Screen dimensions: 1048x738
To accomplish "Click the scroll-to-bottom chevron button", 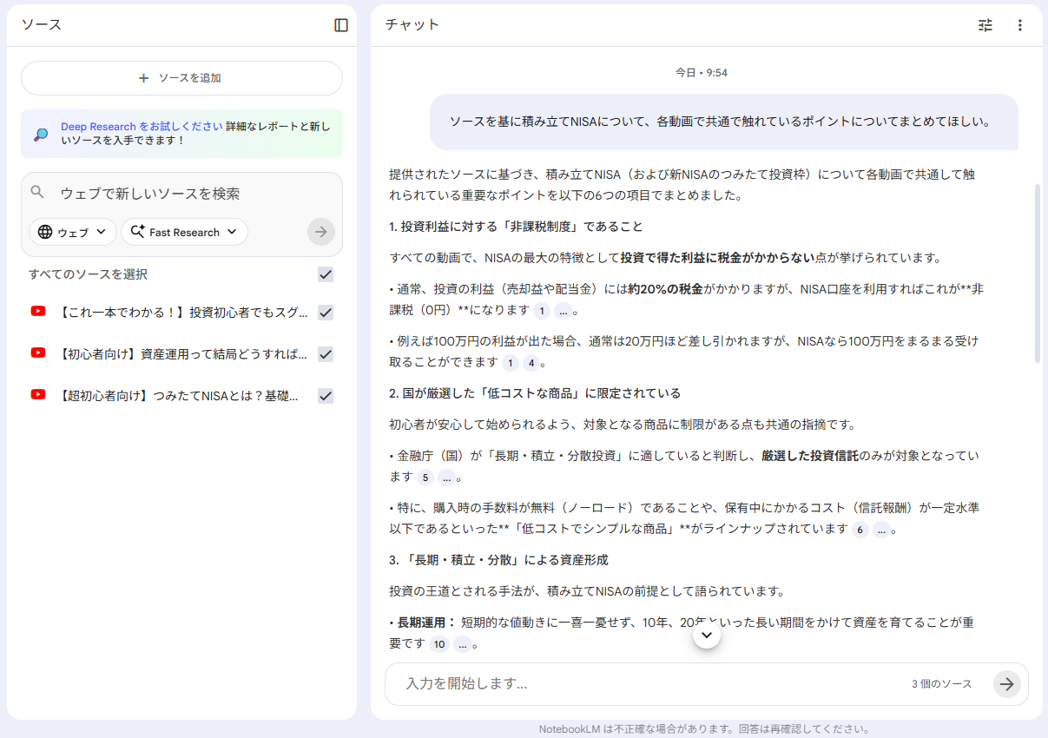I will click(707, 636).
